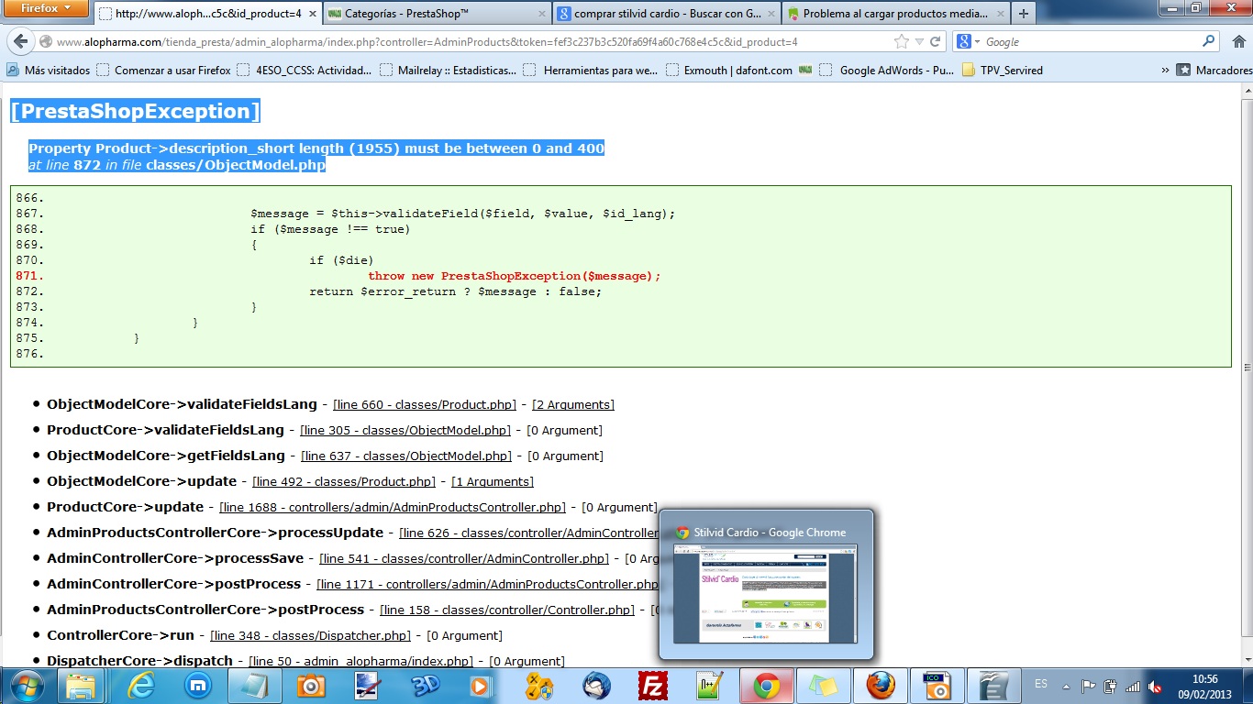Expand the 1 Arguments link

point(492,481)
